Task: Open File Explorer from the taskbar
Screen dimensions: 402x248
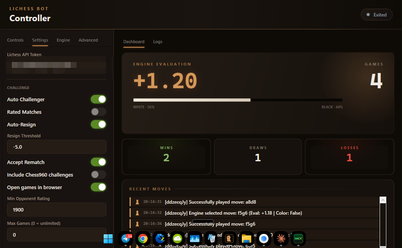Action: point(246,239)
